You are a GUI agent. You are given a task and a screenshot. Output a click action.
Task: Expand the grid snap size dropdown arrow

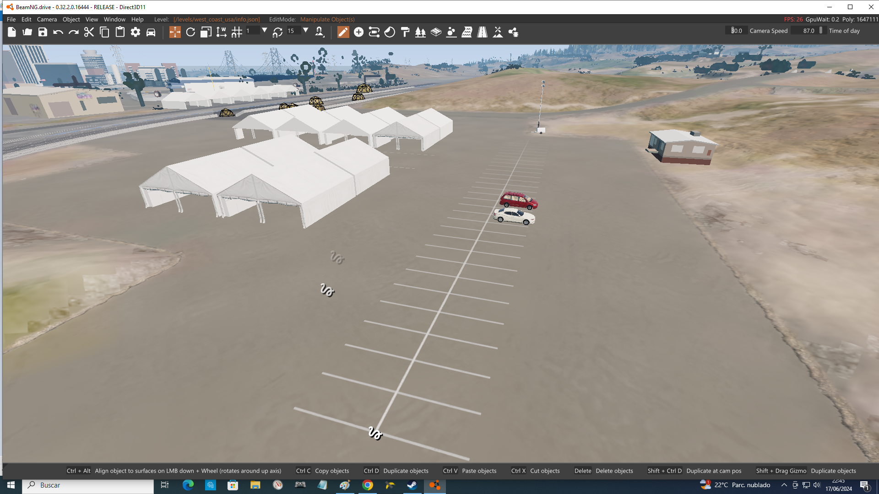pos(264,30)
